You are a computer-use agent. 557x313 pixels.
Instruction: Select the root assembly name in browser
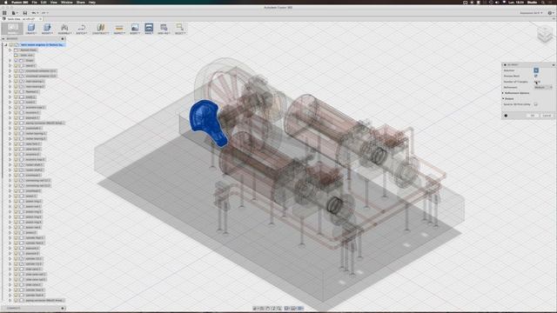[42, 44]
